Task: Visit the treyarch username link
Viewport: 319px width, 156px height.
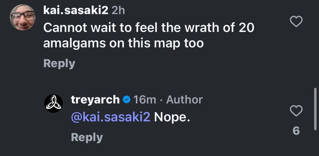Action: tap(95, 100)
